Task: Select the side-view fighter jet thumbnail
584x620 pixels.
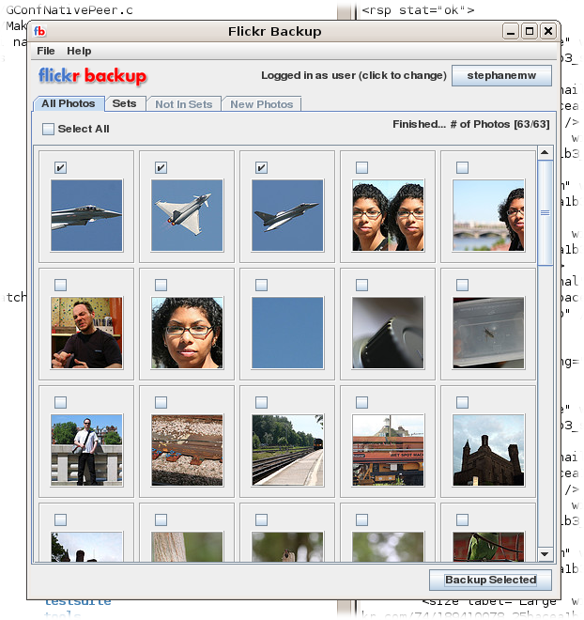Action: tap(86, 215)
